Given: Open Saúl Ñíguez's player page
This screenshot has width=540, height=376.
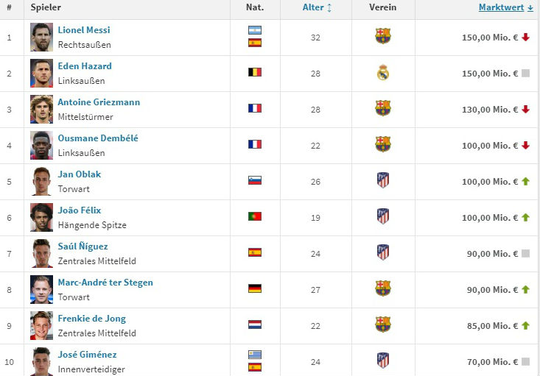Looking at the screenshot, I should [x=83, y=246].
